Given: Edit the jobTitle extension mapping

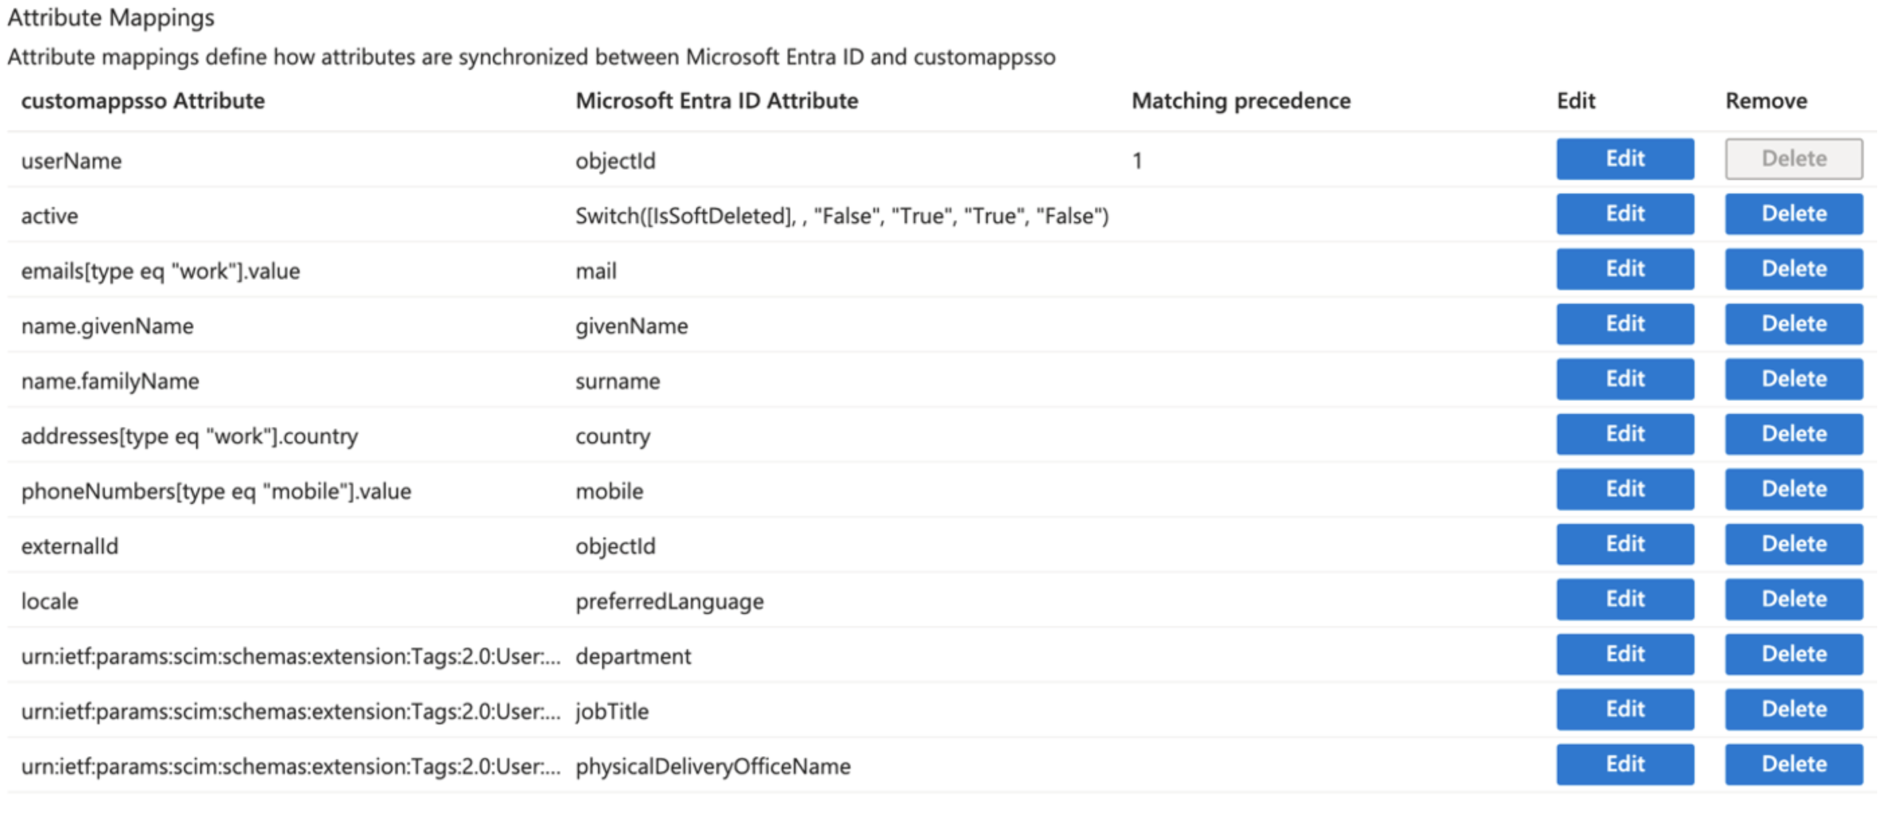Looking at the screenshot, I should (x=1625, y=709).
